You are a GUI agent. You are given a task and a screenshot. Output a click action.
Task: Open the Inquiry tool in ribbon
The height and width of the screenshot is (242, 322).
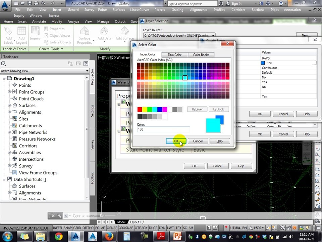(x=35, y=33)
